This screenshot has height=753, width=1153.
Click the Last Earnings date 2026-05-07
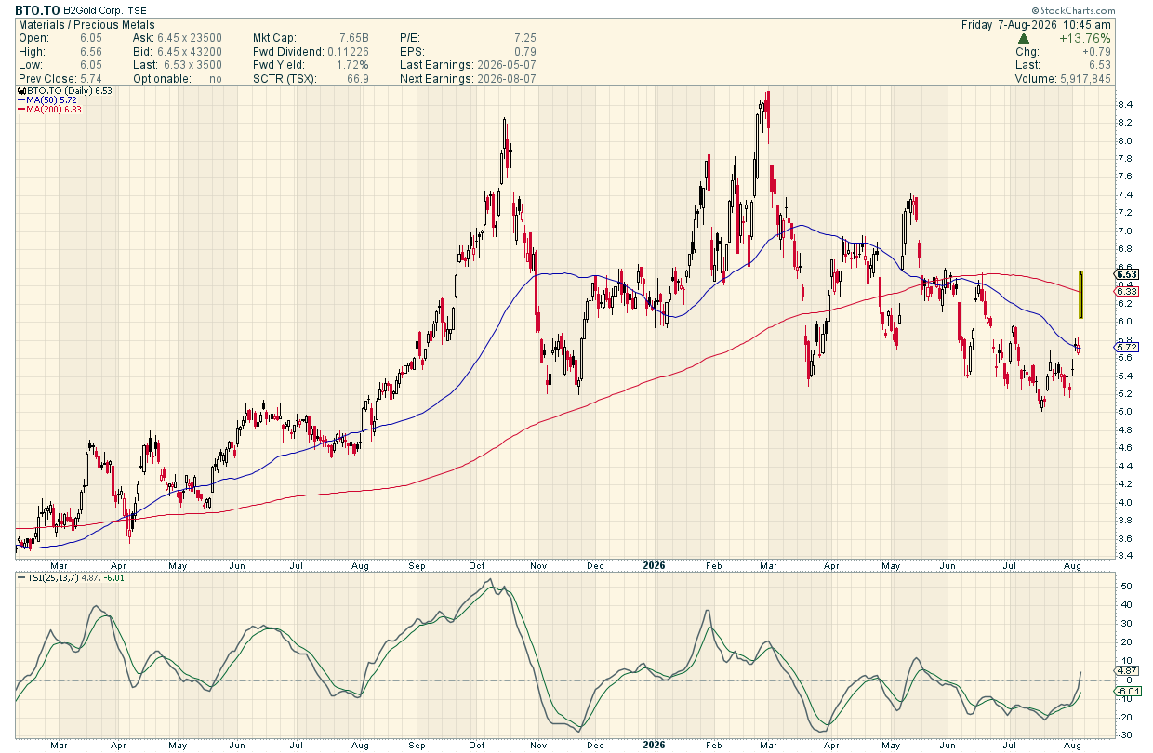506,65
